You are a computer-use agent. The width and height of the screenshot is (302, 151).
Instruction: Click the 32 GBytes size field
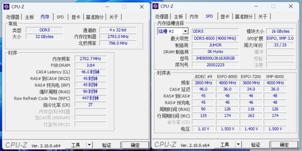(x=44, y=36)
